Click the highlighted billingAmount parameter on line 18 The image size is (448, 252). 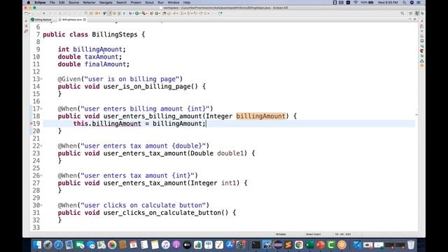pos(260,116)
